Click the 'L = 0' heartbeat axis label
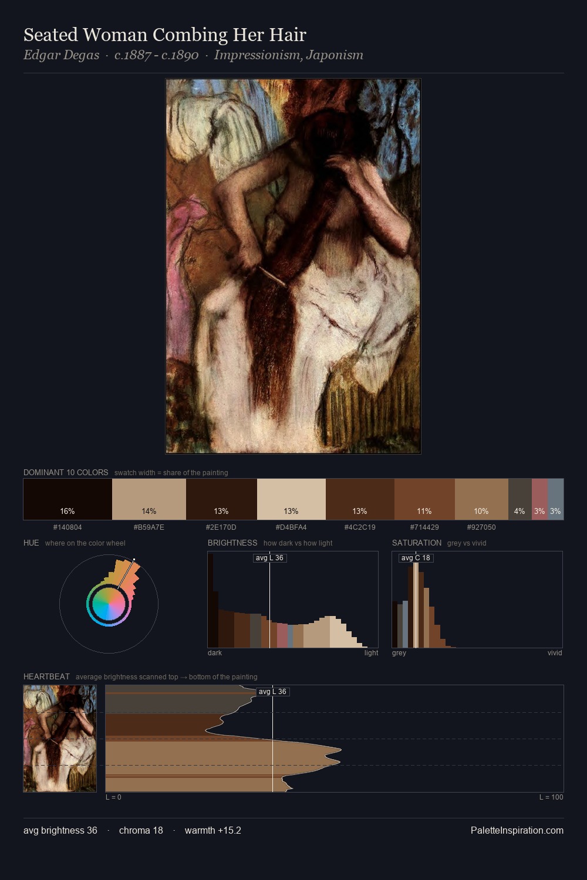This screenshot has height=880, width=587. point(113,797)
